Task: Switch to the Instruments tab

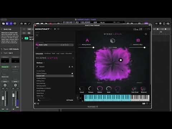Action: (x=39, y=53)
